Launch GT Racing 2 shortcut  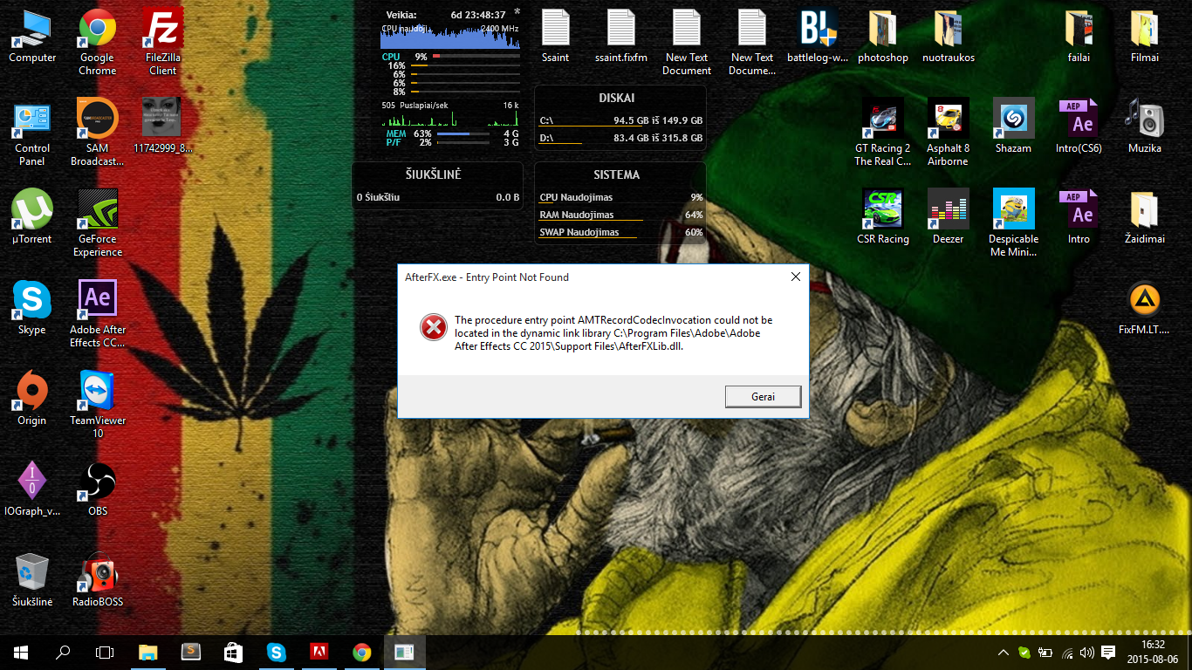(882, 133)
